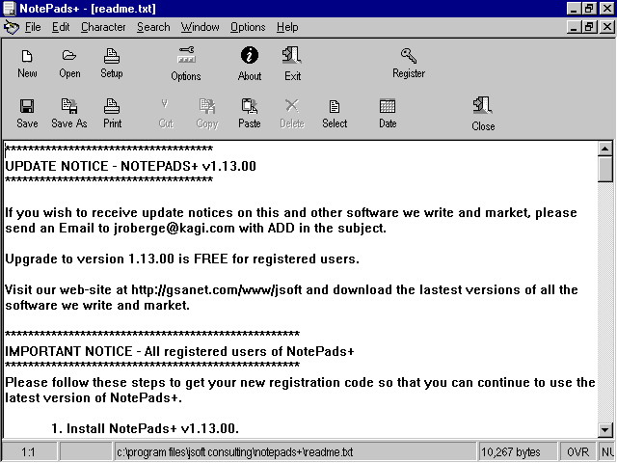Image resolution: width=617 pixels, height=463 pixels.
Task: Open the File menu
Action: point(33,27)
